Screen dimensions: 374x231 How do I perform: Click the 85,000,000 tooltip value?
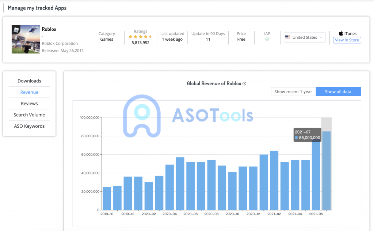pyautogui.click(x=309, y=138)
